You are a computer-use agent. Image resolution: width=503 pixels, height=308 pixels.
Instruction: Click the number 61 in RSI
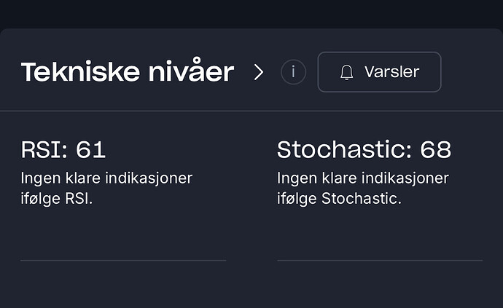click(91, 150)
